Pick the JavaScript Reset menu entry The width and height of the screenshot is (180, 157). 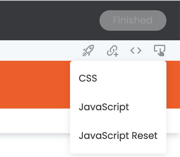[118, 135]
